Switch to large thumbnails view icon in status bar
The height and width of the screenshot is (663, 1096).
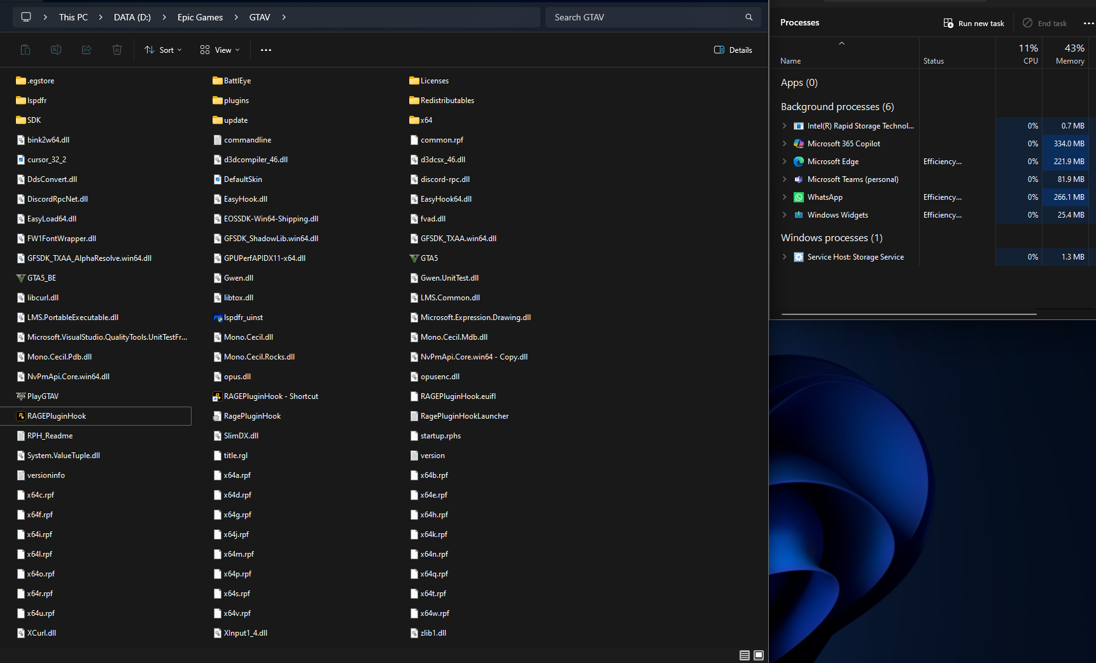(759, 655)
